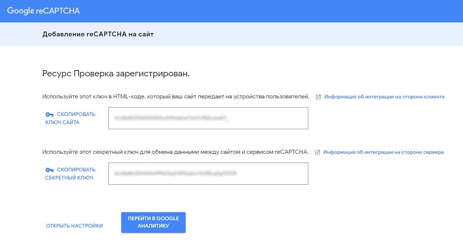
Task: Open client-side integration info link
Action: (384, 97)
